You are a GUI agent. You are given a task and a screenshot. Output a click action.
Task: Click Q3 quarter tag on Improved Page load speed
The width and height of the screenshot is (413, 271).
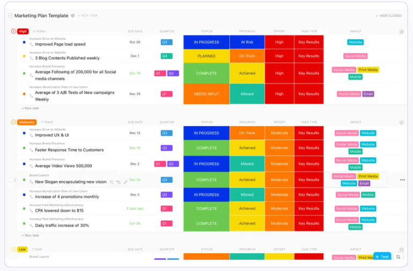point(166,42)
